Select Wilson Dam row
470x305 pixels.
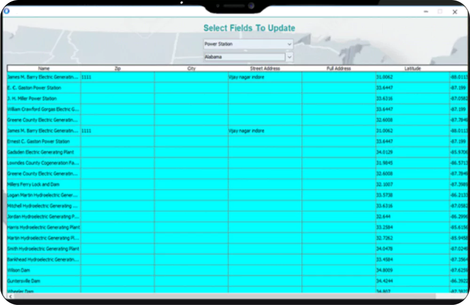(237, 270)
